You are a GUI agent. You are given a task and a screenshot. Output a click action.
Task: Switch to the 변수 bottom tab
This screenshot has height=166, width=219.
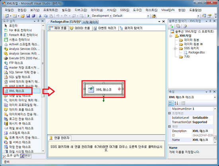25,156
